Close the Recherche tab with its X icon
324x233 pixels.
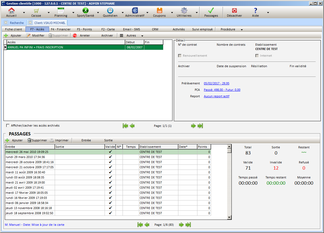click(6, 23)
